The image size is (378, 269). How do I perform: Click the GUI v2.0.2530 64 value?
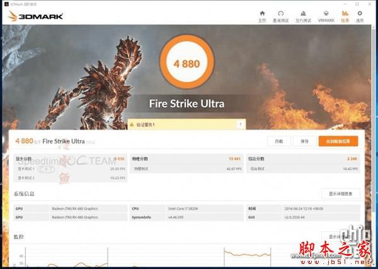[294, 217]
